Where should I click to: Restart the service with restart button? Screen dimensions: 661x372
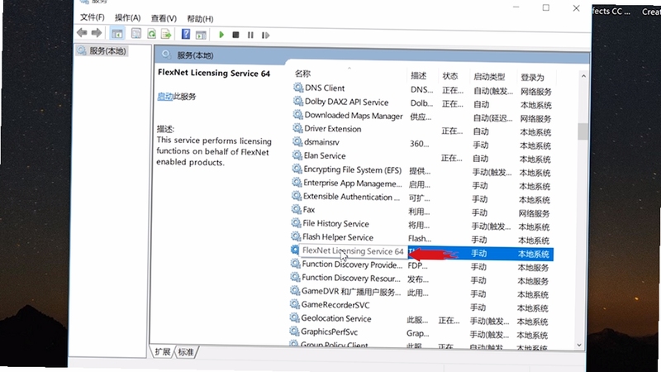point(265,36)
